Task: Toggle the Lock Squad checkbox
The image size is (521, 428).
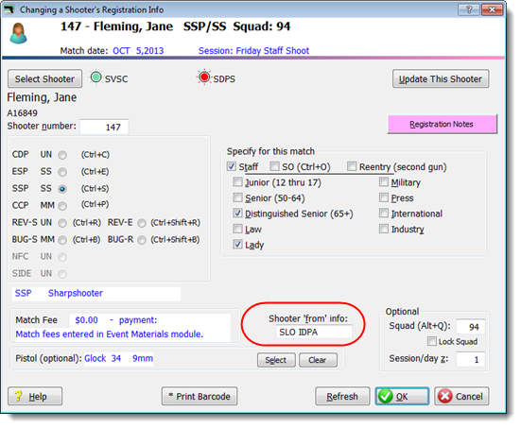Action: [431, 341]
